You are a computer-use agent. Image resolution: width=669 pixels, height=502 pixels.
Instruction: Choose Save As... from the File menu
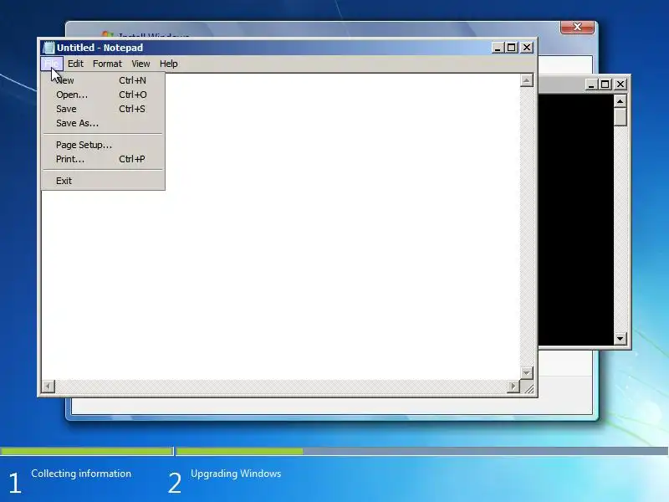click(x=103, y=123)
